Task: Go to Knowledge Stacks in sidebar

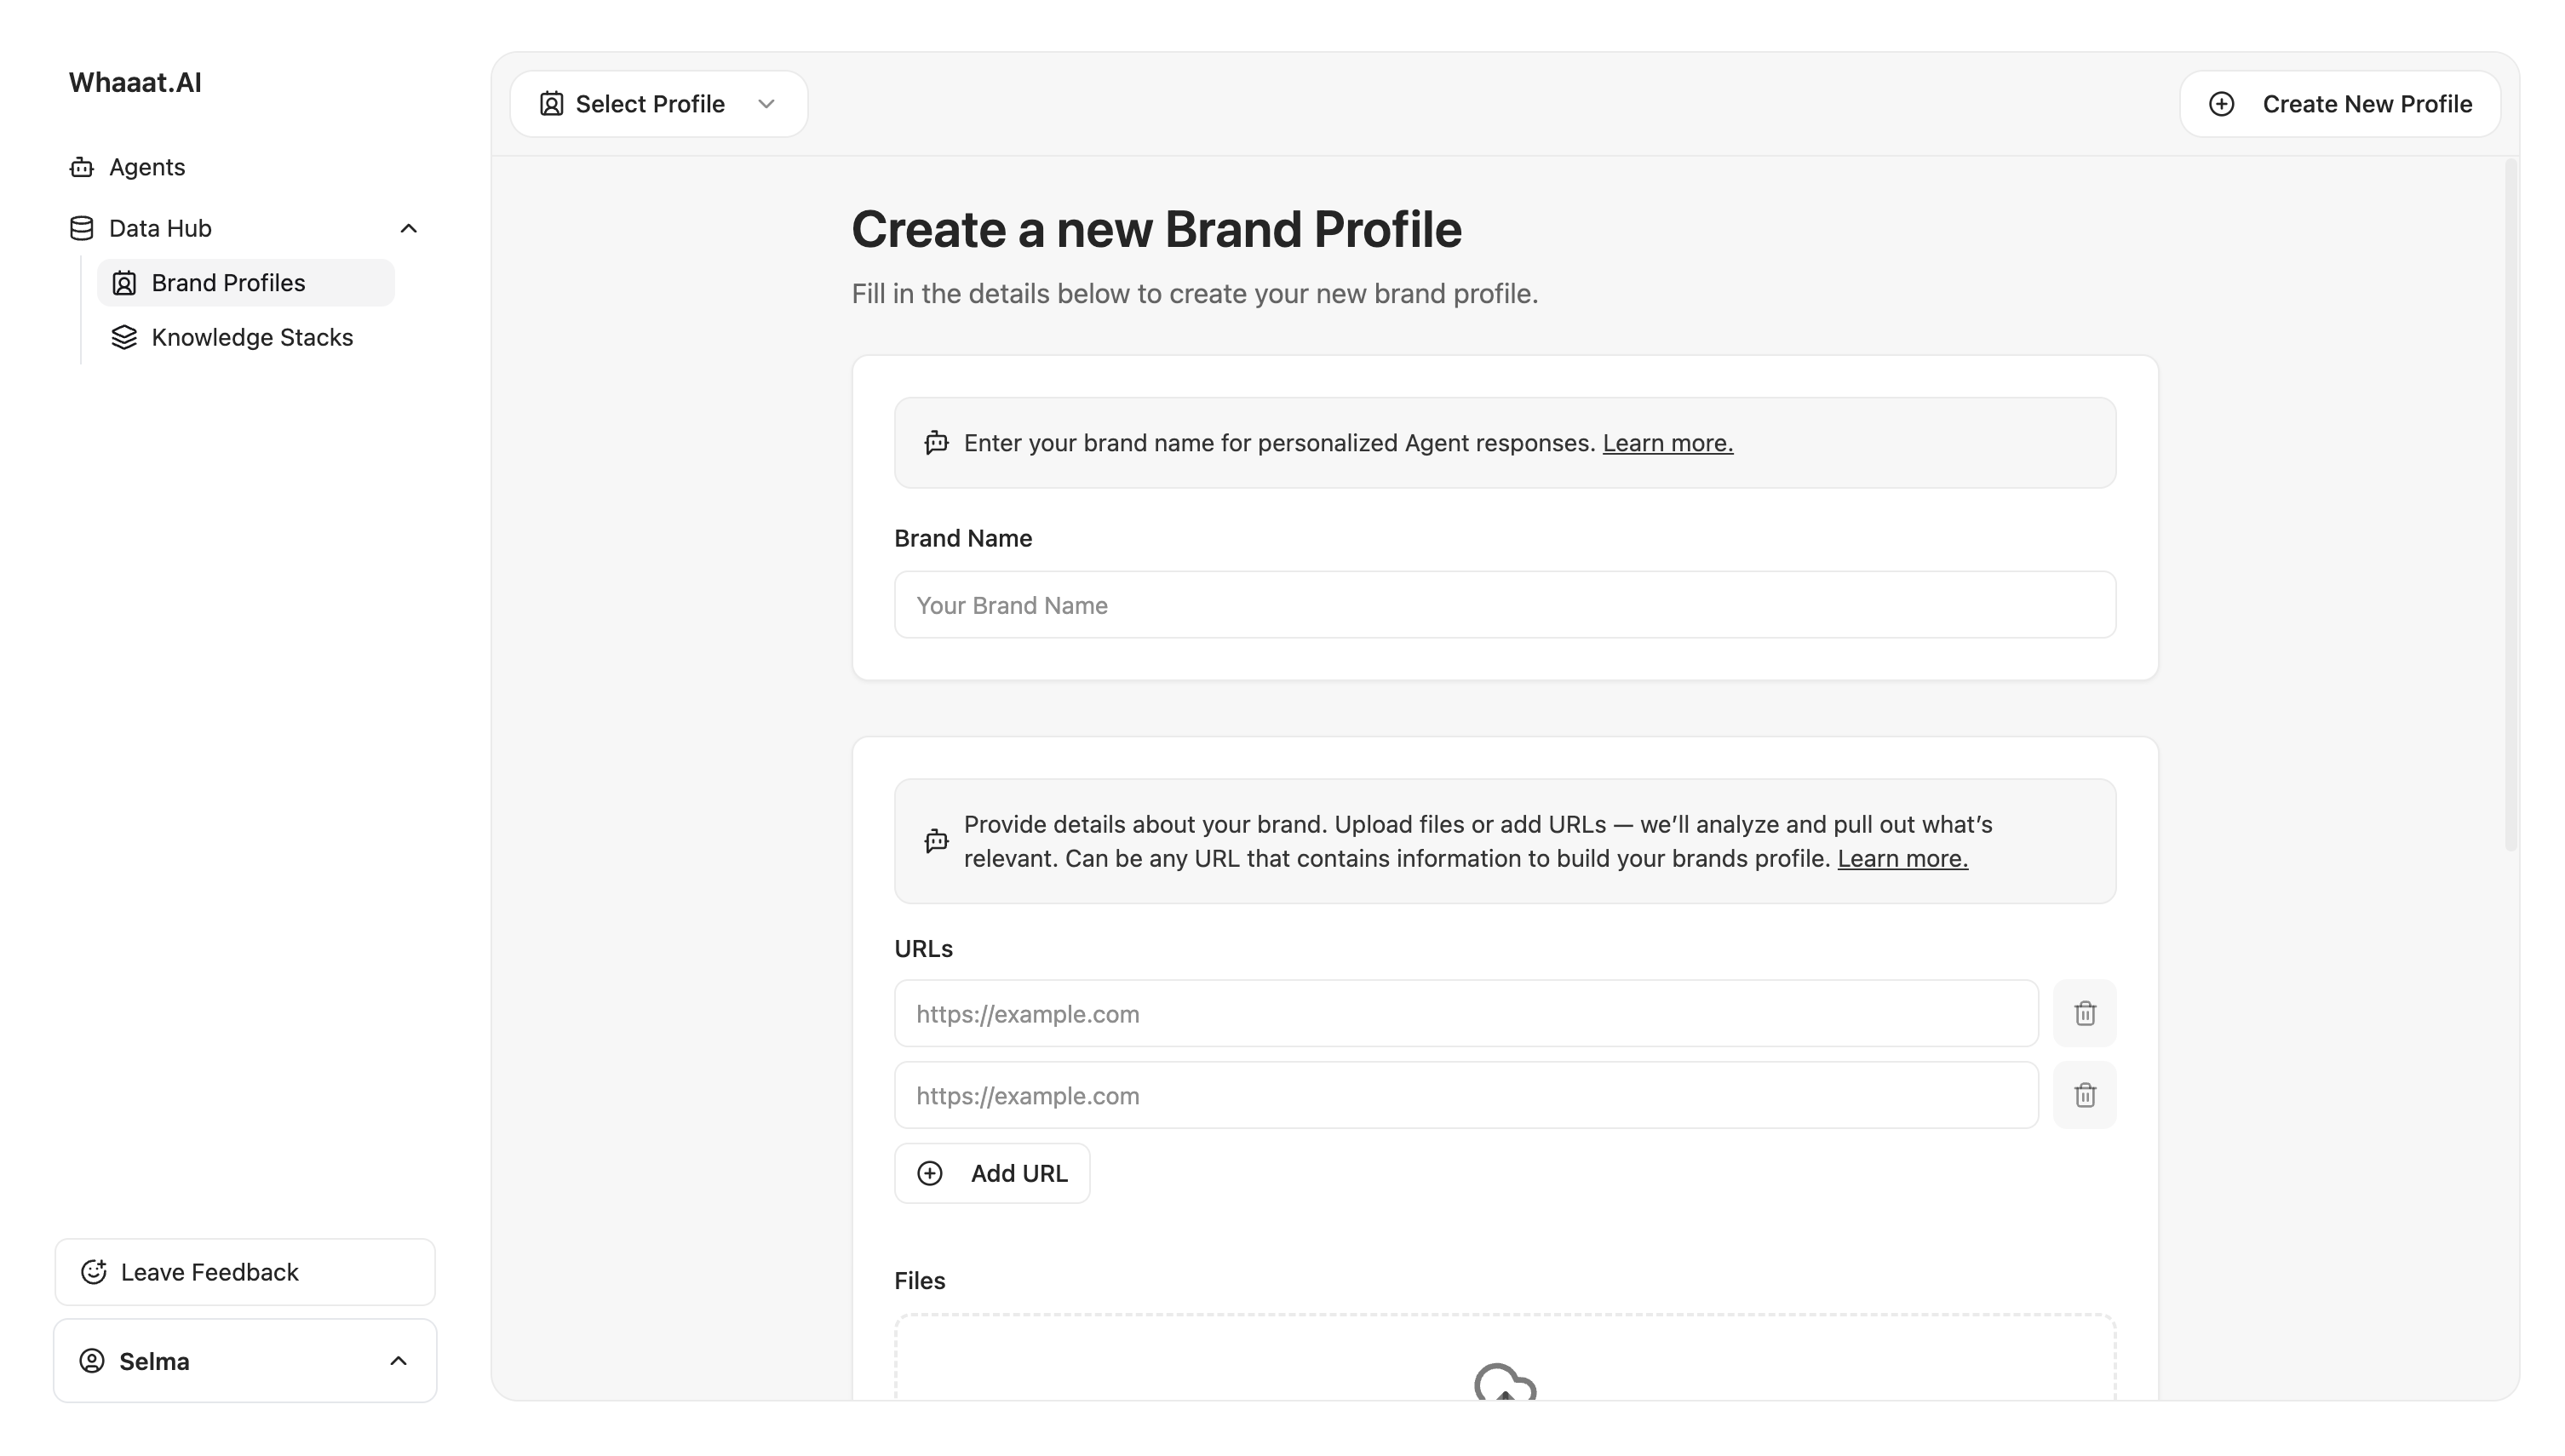Action: click(251, 337)
